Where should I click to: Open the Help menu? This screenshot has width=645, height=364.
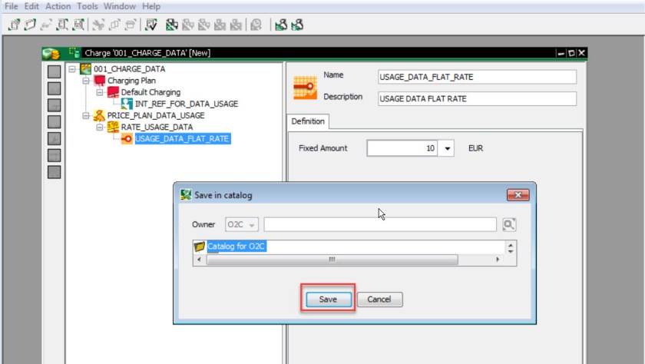[x=151, y=7]
